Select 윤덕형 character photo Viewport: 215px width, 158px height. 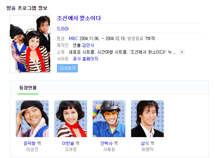click(x=32, y=119)
